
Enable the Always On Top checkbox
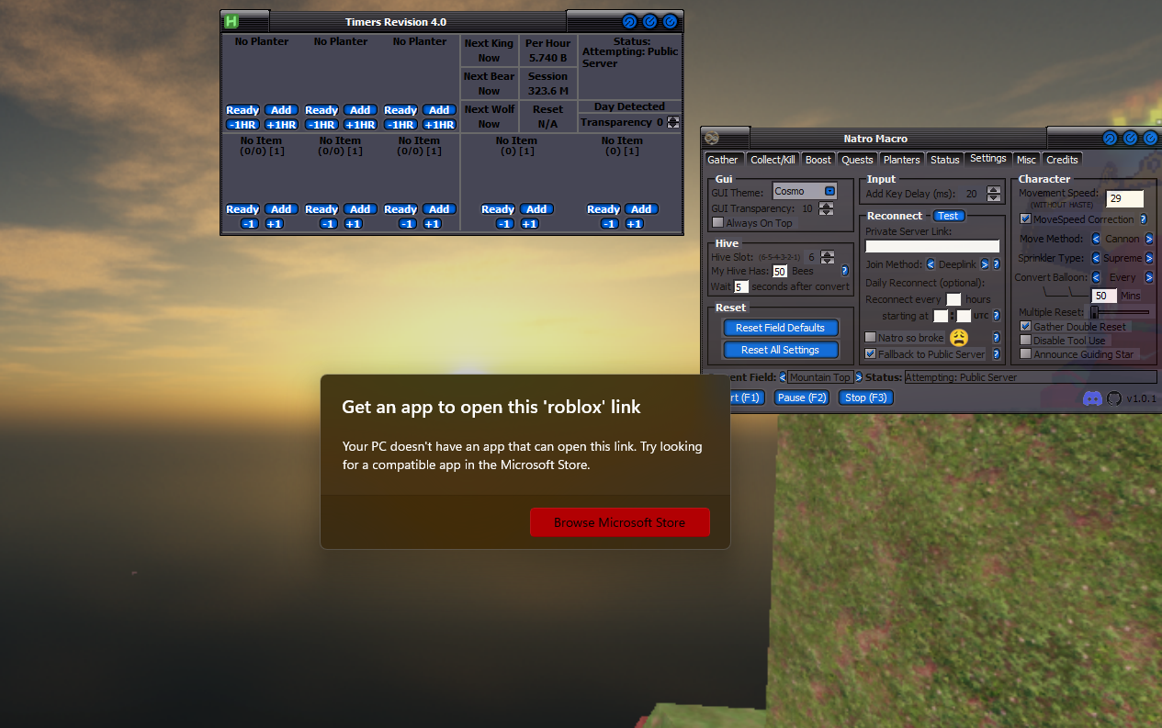(718, 223)
